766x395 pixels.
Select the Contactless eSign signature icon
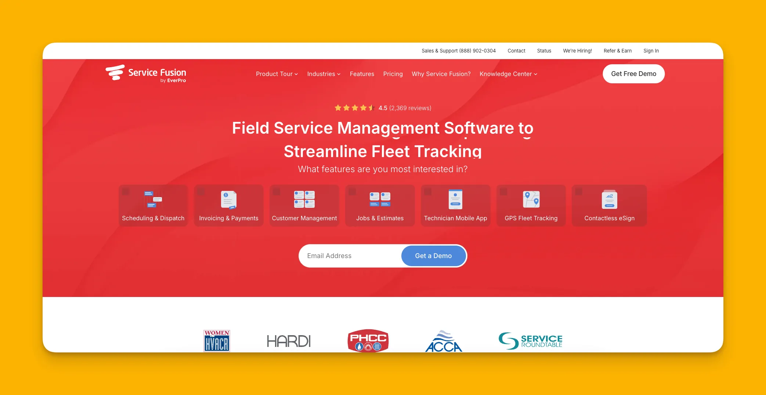point(609,200)
